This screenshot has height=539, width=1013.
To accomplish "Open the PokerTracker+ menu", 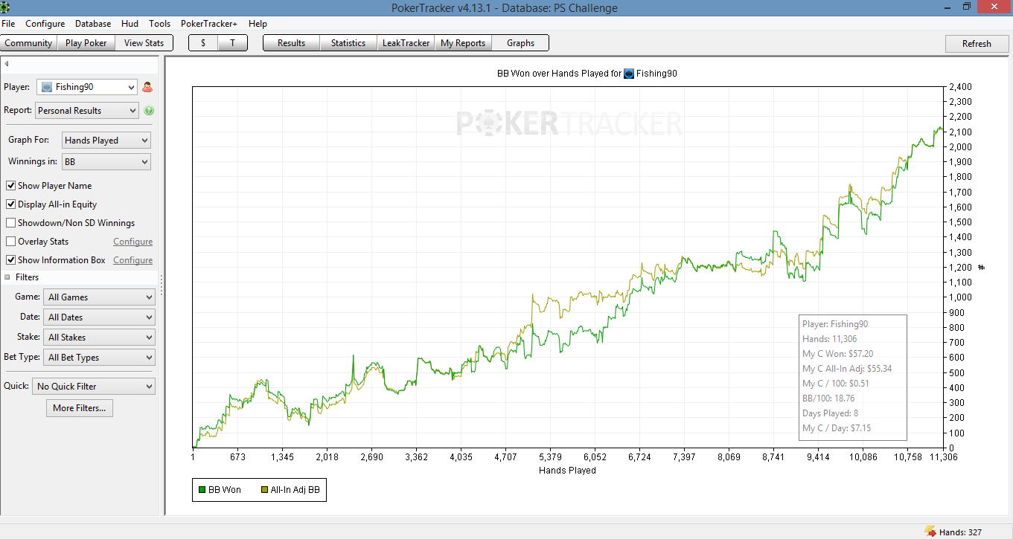I will (x=209, y=24).
